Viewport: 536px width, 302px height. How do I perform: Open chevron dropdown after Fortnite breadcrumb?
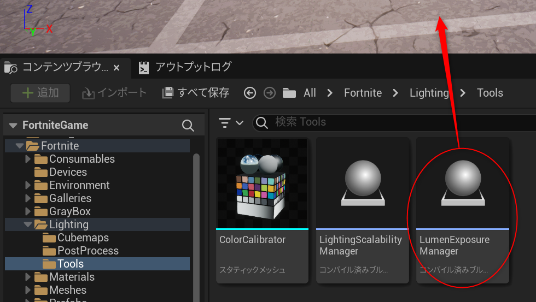click(x=395, y=93)
